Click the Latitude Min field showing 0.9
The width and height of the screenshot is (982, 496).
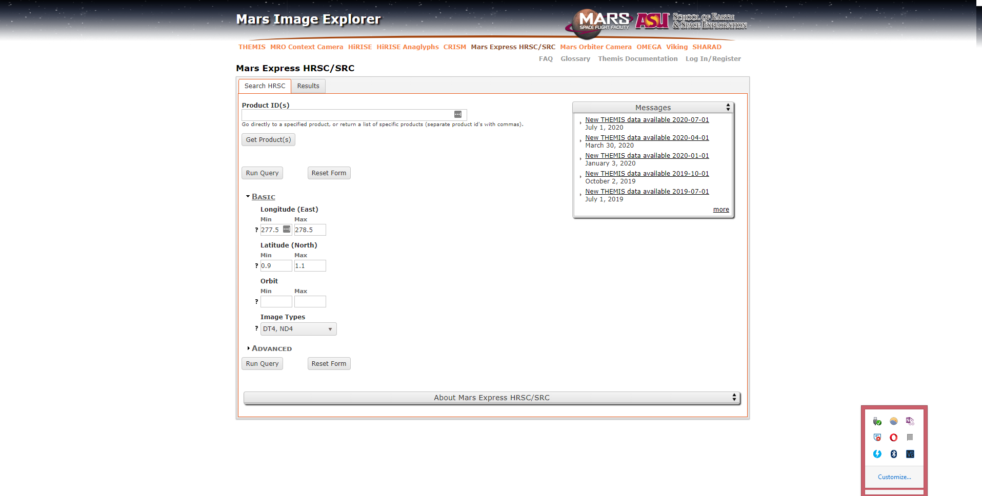tap(276, 266)
